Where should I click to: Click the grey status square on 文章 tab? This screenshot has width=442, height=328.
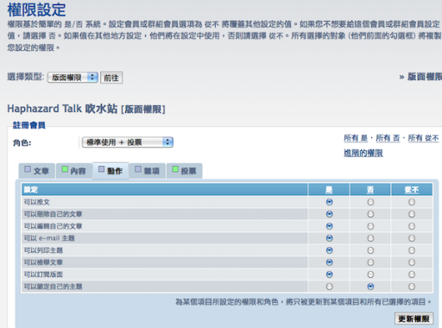click(28, 169)
